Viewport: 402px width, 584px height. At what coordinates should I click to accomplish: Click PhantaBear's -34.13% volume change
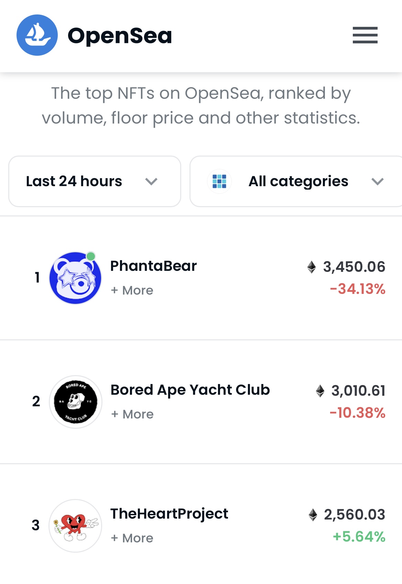[358, 289]
